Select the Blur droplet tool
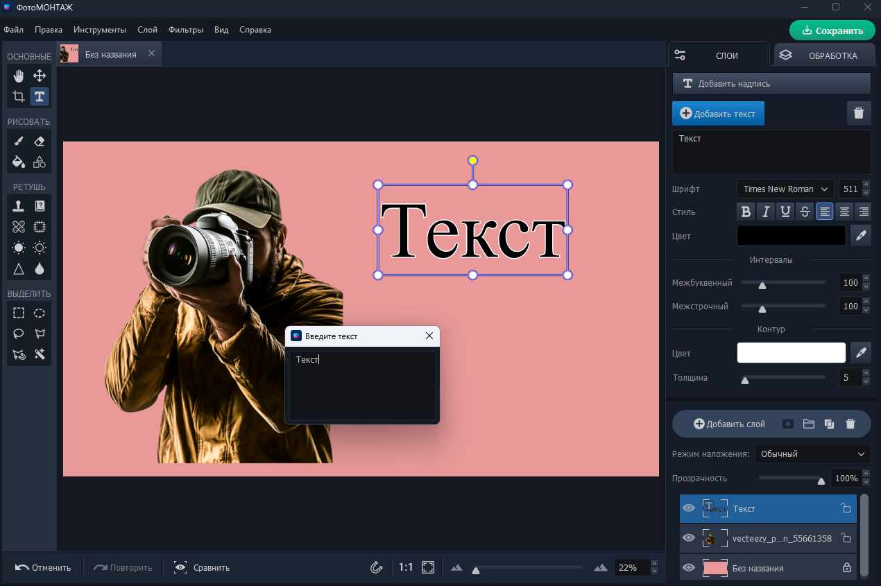Image resolution: width=881 pixels, height=586 pixels. point(40,268)
